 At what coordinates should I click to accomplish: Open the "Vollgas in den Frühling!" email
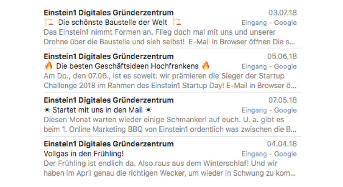point(84,154)
